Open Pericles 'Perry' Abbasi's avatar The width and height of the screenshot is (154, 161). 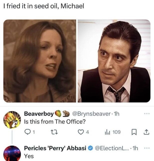(12, 153)
